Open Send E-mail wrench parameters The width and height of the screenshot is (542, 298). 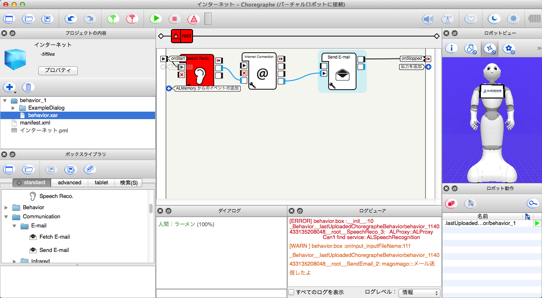tap(332, 85)
